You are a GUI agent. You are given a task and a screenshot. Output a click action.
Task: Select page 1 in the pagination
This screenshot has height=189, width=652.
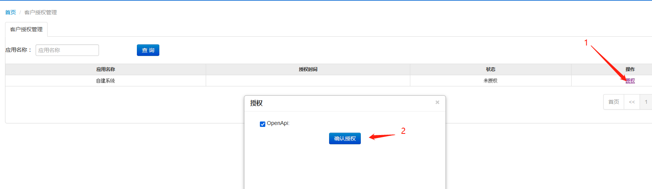646,102
